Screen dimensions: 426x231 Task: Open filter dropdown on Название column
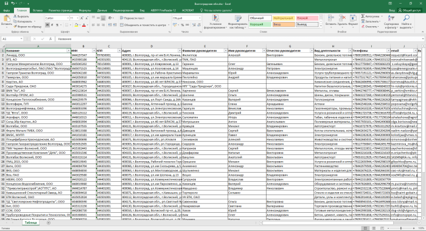(x=68, y=50)
